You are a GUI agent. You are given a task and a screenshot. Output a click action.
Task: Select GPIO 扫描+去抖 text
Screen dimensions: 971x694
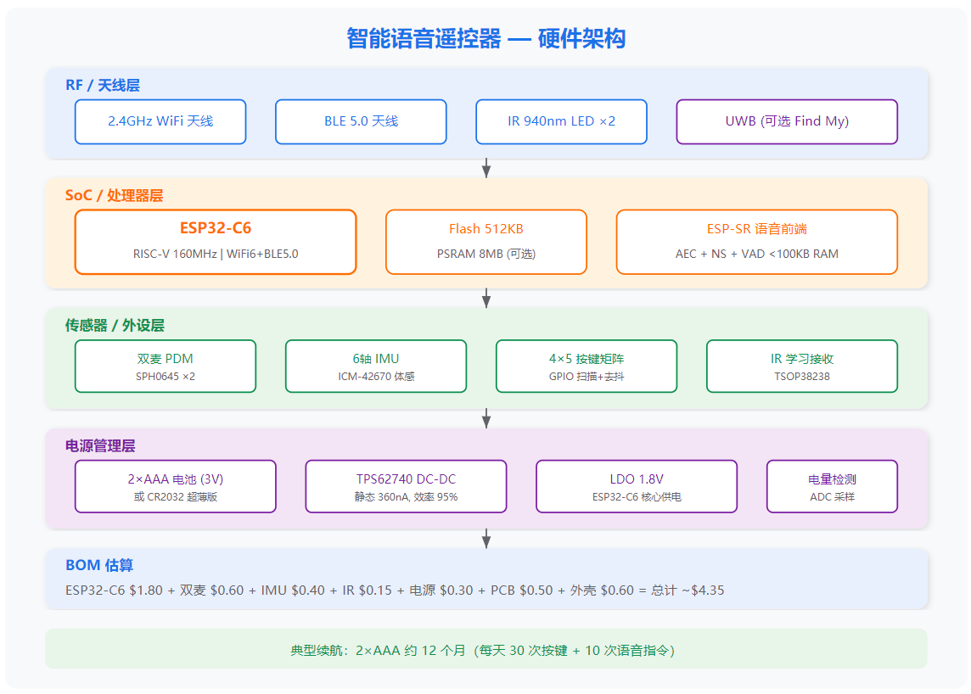[x=587, y=377]
